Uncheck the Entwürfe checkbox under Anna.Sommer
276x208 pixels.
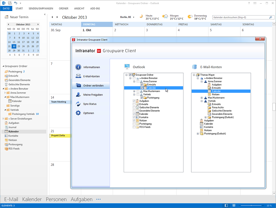point(142,85)
